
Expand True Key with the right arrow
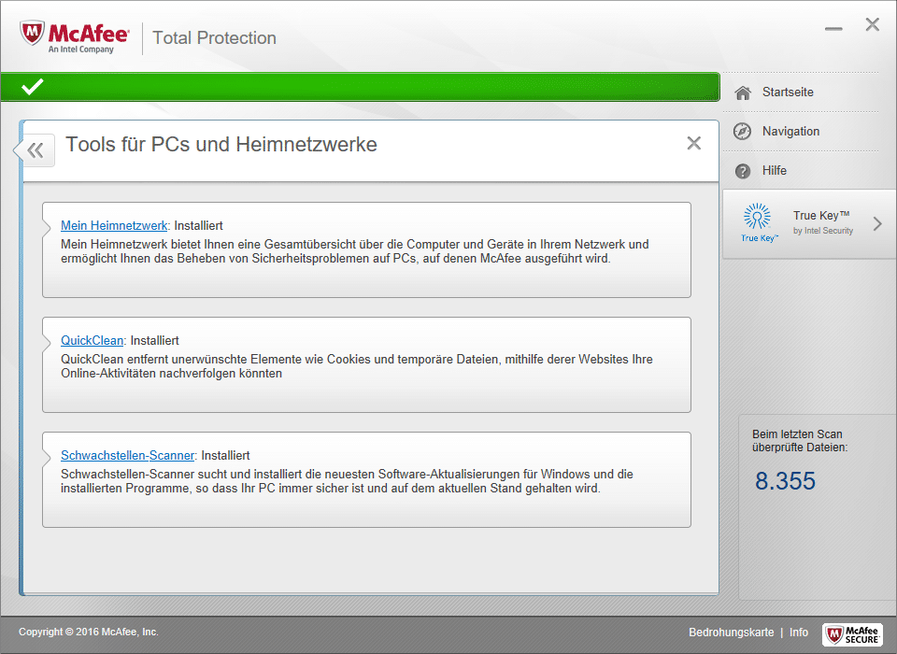pos(876,223)
